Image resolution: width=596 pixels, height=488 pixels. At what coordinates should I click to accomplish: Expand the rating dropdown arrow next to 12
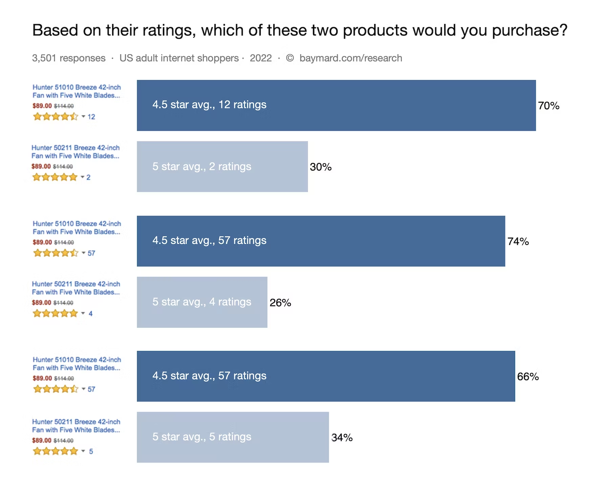tap(83, 117)
